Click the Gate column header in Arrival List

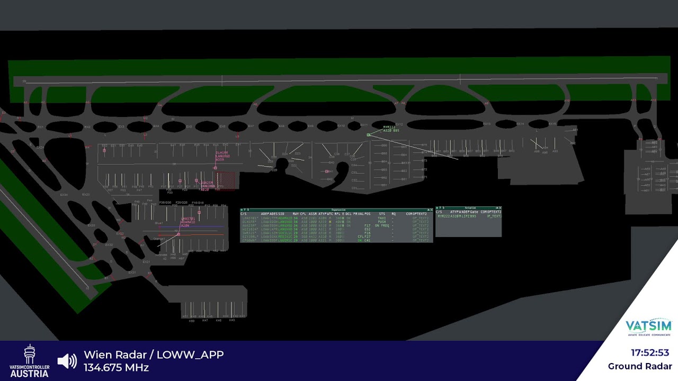click(474, 212)
